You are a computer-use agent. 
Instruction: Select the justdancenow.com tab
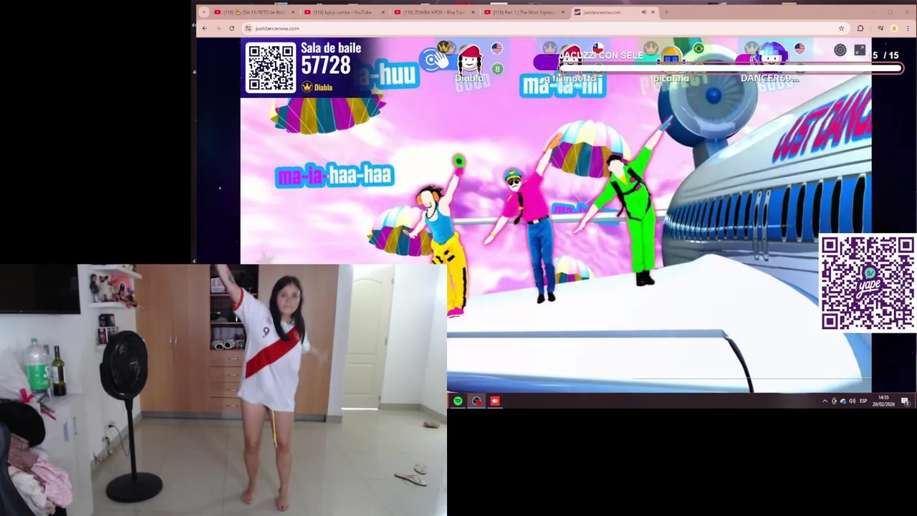(613, 12)
